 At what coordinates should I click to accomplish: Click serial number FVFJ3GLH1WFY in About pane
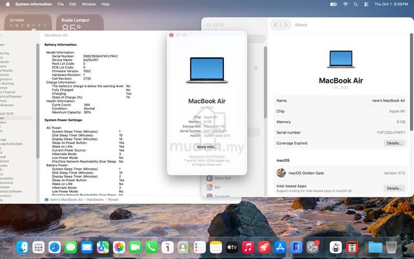tap(391, 132)
